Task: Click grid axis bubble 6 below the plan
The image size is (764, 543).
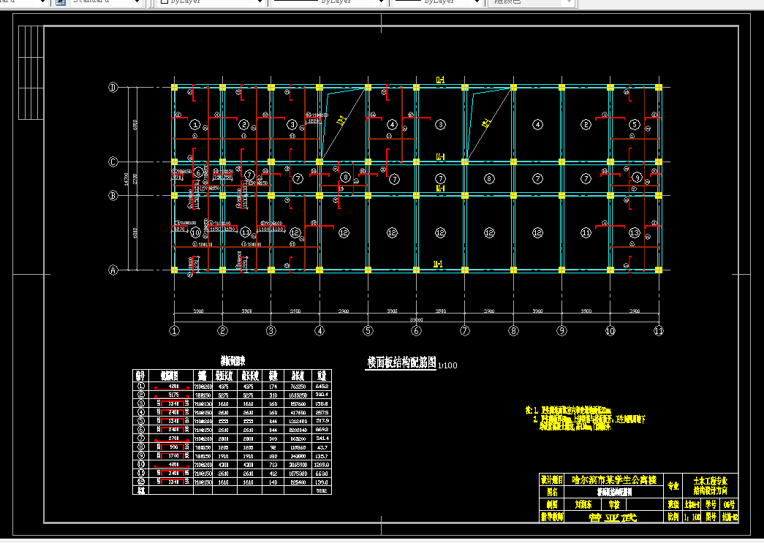Action: pos(416,330)
